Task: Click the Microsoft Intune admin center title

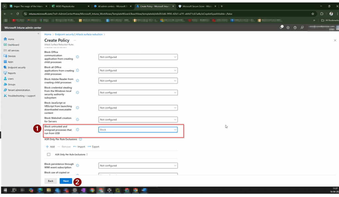Action: coord(23,28)
